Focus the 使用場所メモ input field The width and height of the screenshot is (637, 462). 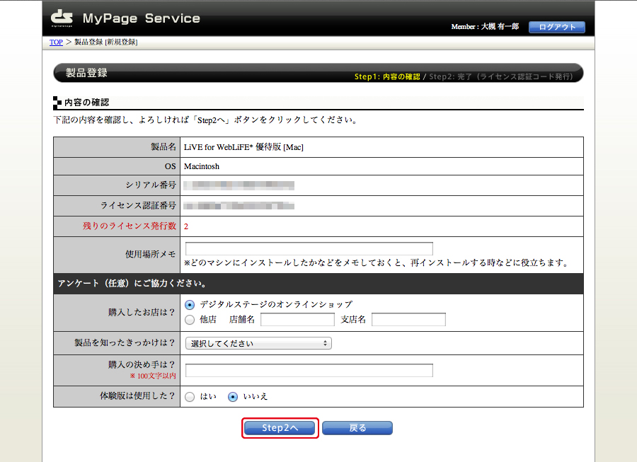pyautogui.click(x=309, y=248)
